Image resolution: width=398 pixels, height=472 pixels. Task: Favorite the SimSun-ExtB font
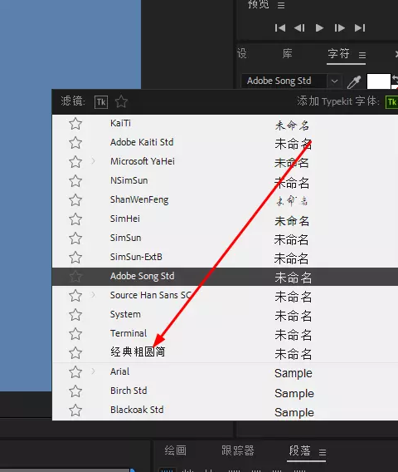pyautogui.click(x=75, y=258)
